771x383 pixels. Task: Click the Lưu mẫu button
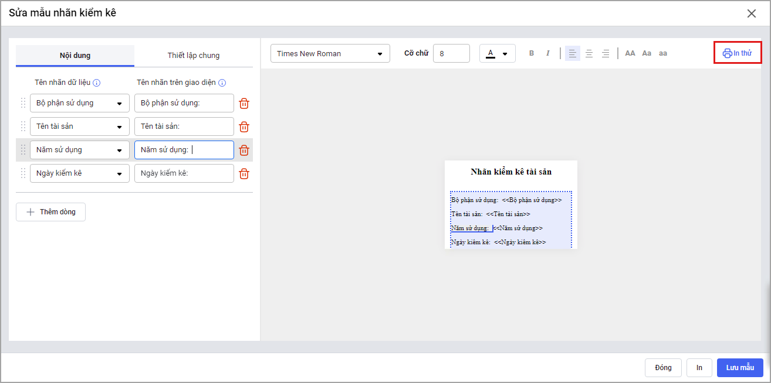(x=739, y=368)
